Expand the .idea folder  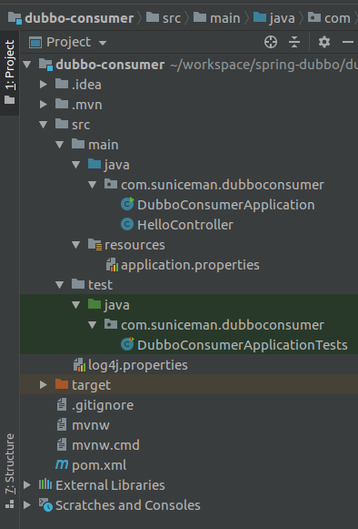click(43, 84)
